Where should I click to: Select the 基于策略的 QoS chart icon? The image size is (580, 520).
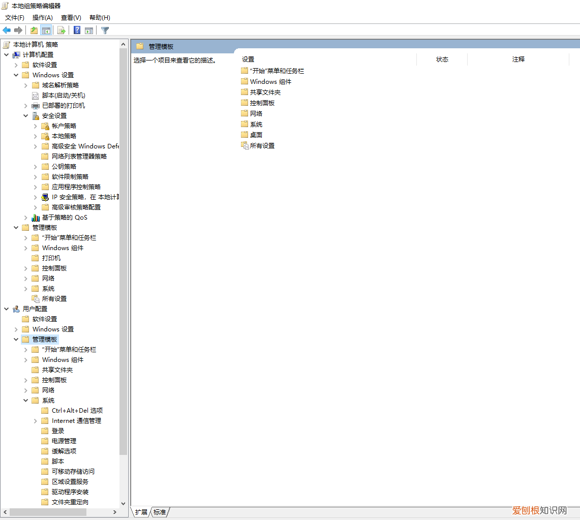pyautogui.click(x=36, y=218)
